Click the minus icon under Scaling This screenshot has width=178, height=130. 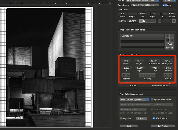coord(149,75)
